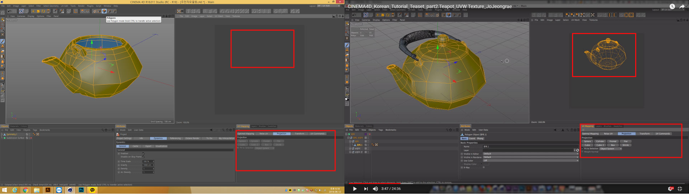
Task: Open Adobe Illustrator from the taskbar
Action: click(48, 190)
